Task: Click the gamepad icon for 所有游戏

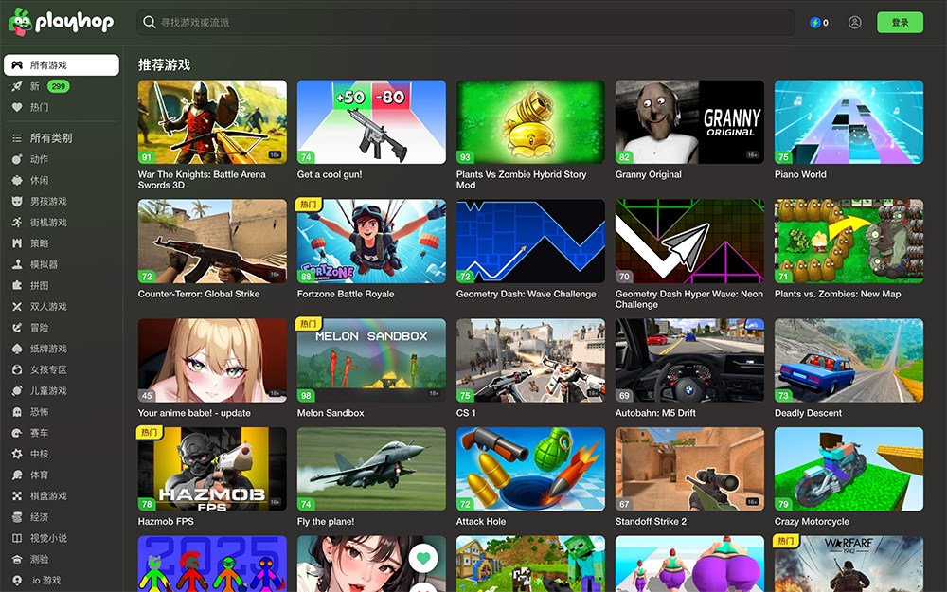Action: pyautogui.click(x=17, y=64)
